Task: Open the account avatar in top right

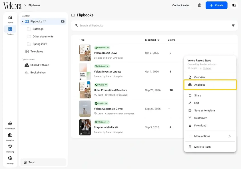Action: 234,5
